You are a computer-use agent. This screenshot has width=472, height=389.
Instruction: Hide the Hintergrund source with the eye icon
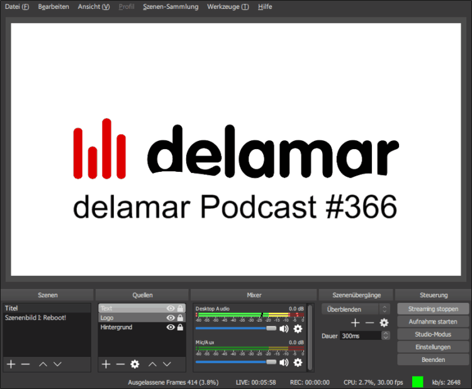coord(171,327)
